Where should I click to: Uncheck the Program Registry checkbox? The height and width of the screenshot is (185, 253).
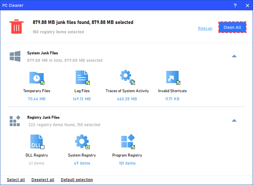(x=133, y=147)
